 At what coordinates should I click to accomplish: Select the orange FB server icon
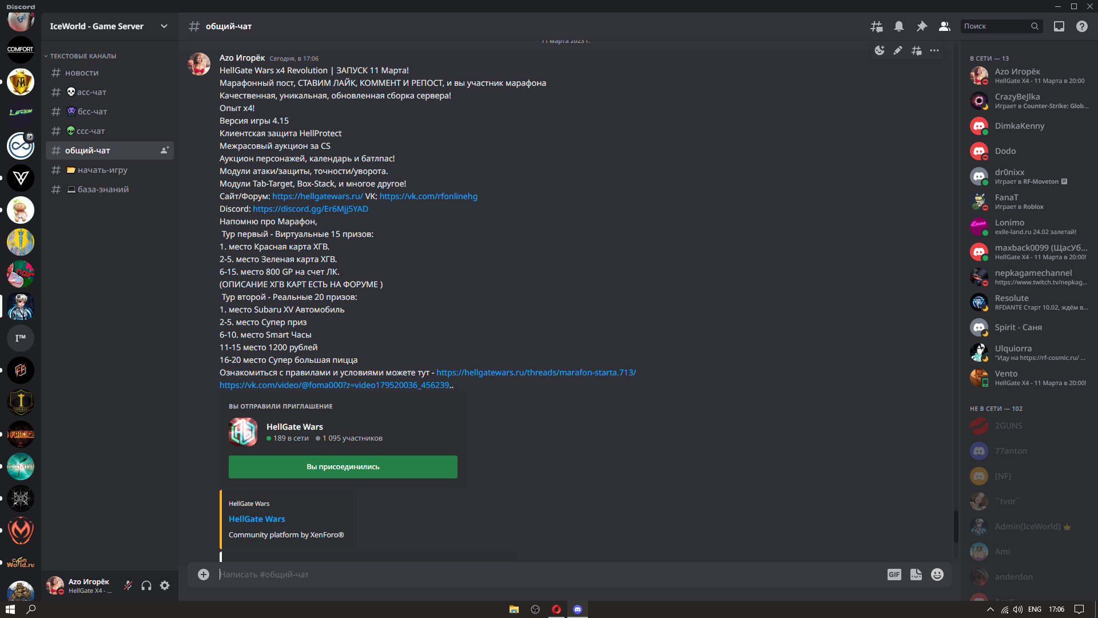coord(21,370)
